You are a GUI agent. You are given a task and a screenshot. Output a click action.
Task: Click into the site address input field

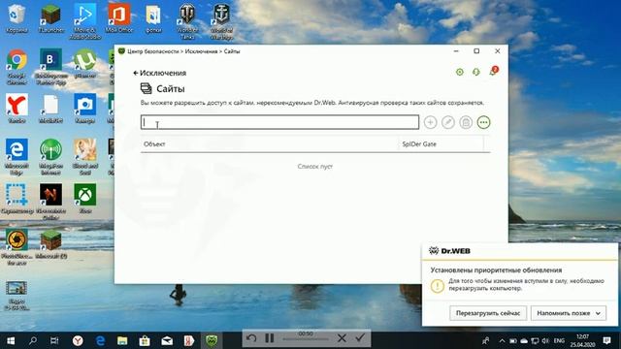tap(279, 122)
